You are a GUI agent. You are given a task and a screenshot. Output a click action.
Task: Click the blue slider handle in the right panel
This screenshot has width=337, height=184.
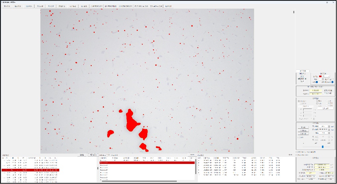tap(322, 147)
